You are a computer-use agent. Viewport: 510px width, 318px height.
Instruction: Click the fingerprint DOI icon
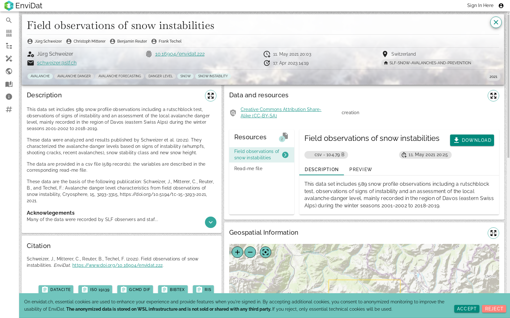point(149,54)
